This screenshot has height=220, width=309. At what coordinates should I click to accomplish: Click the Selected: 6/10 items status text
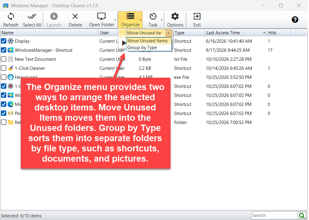click(x=21, y=216)
